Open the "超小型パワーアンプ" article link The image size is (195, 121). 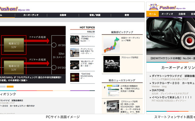click(87, 64)
